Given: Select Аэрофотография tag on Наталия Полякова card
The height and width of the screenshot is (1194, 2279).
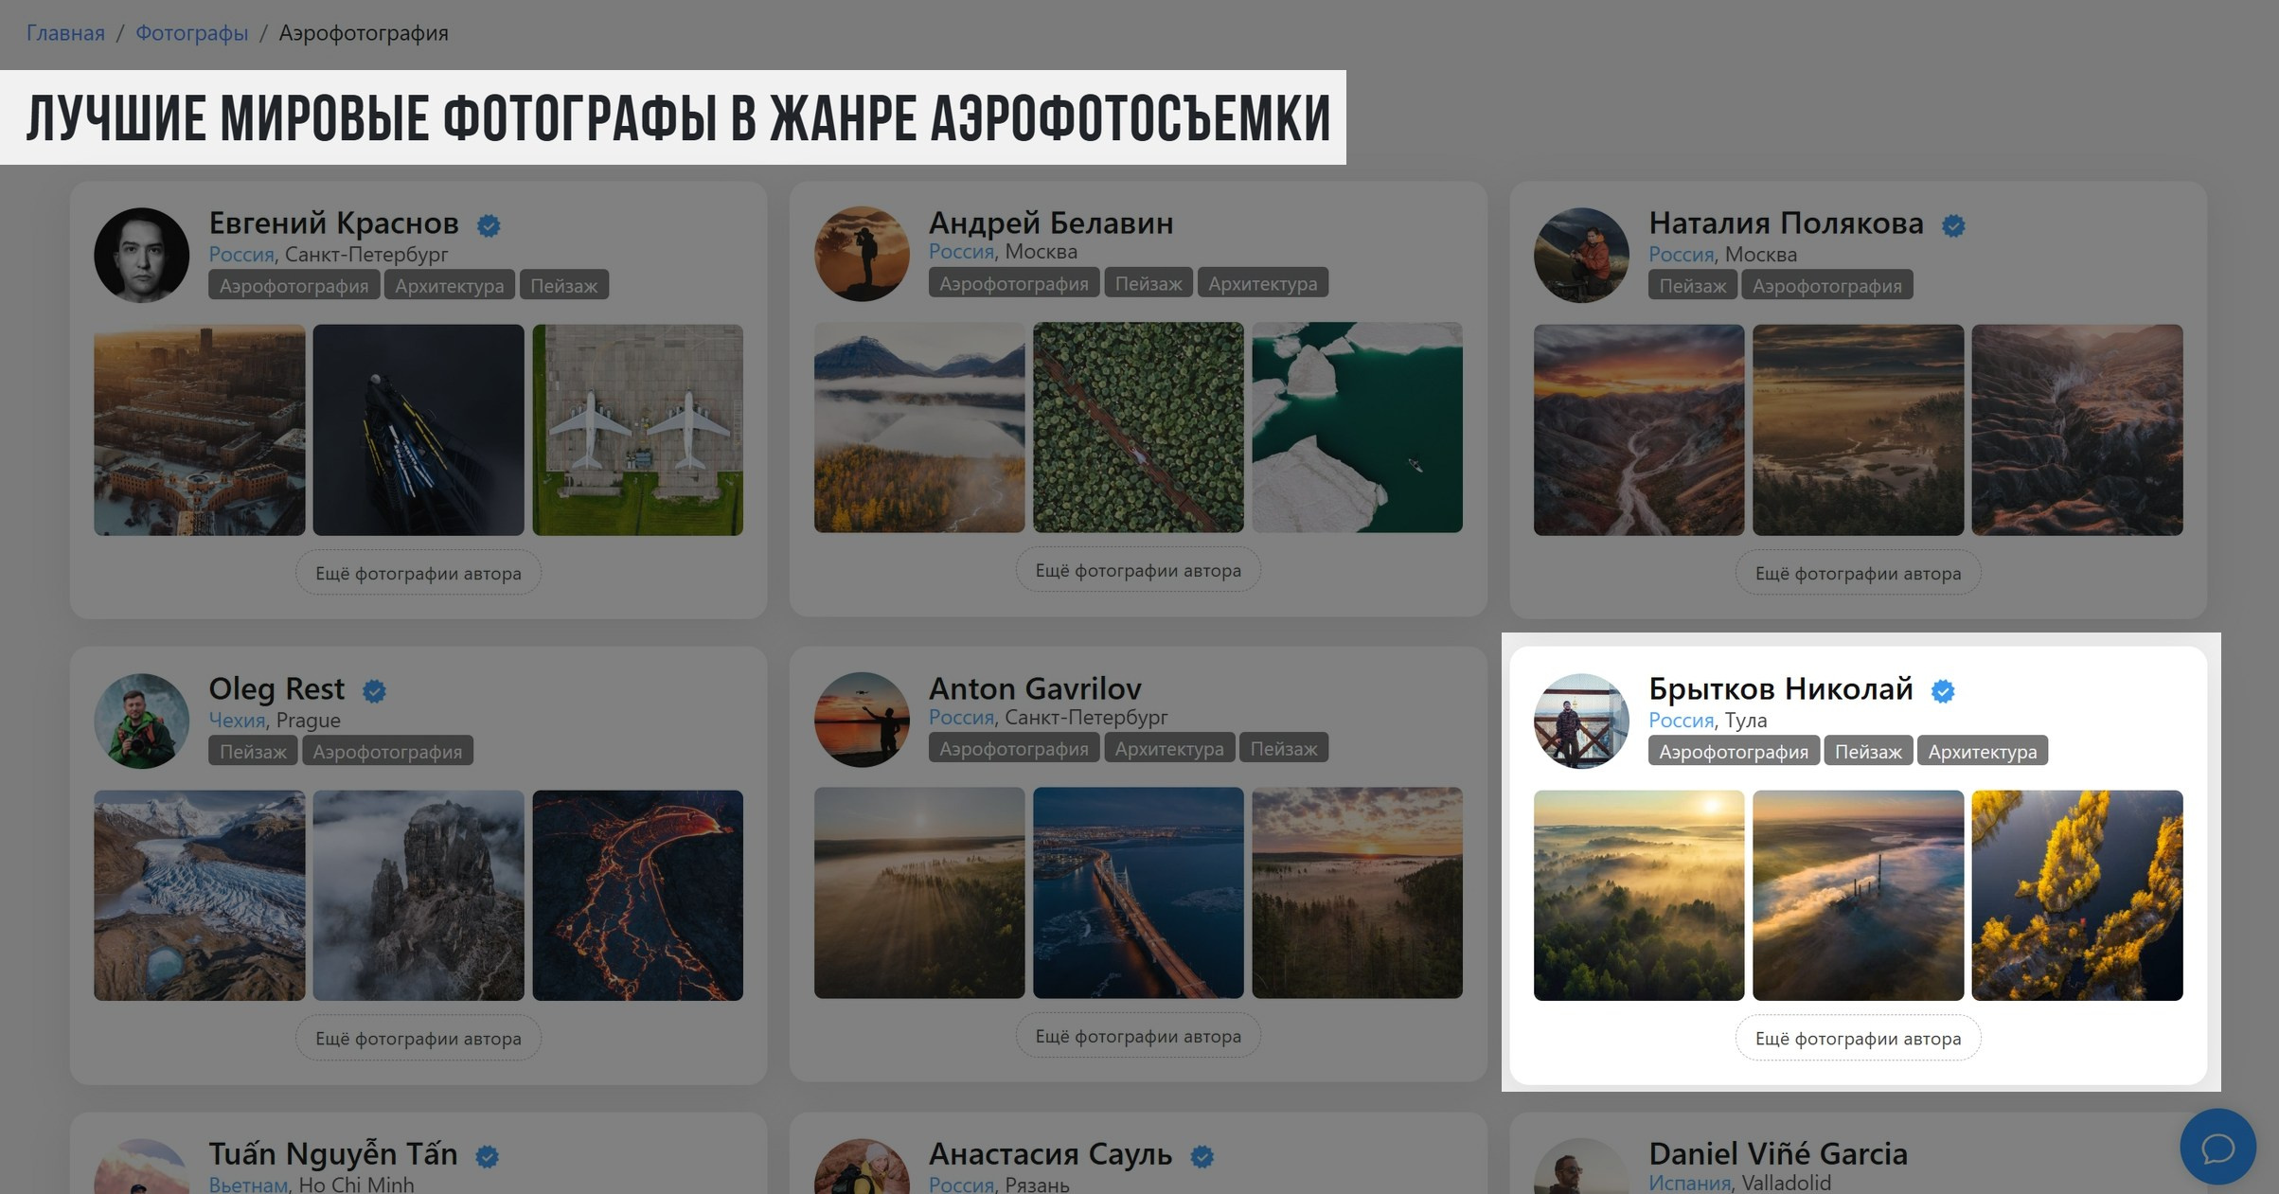Looking at the screenshot, I should 1826,285.
